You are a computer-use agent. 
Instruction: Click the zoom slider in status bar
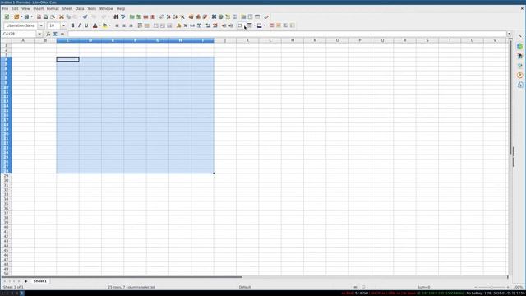(x=491, y=287)
